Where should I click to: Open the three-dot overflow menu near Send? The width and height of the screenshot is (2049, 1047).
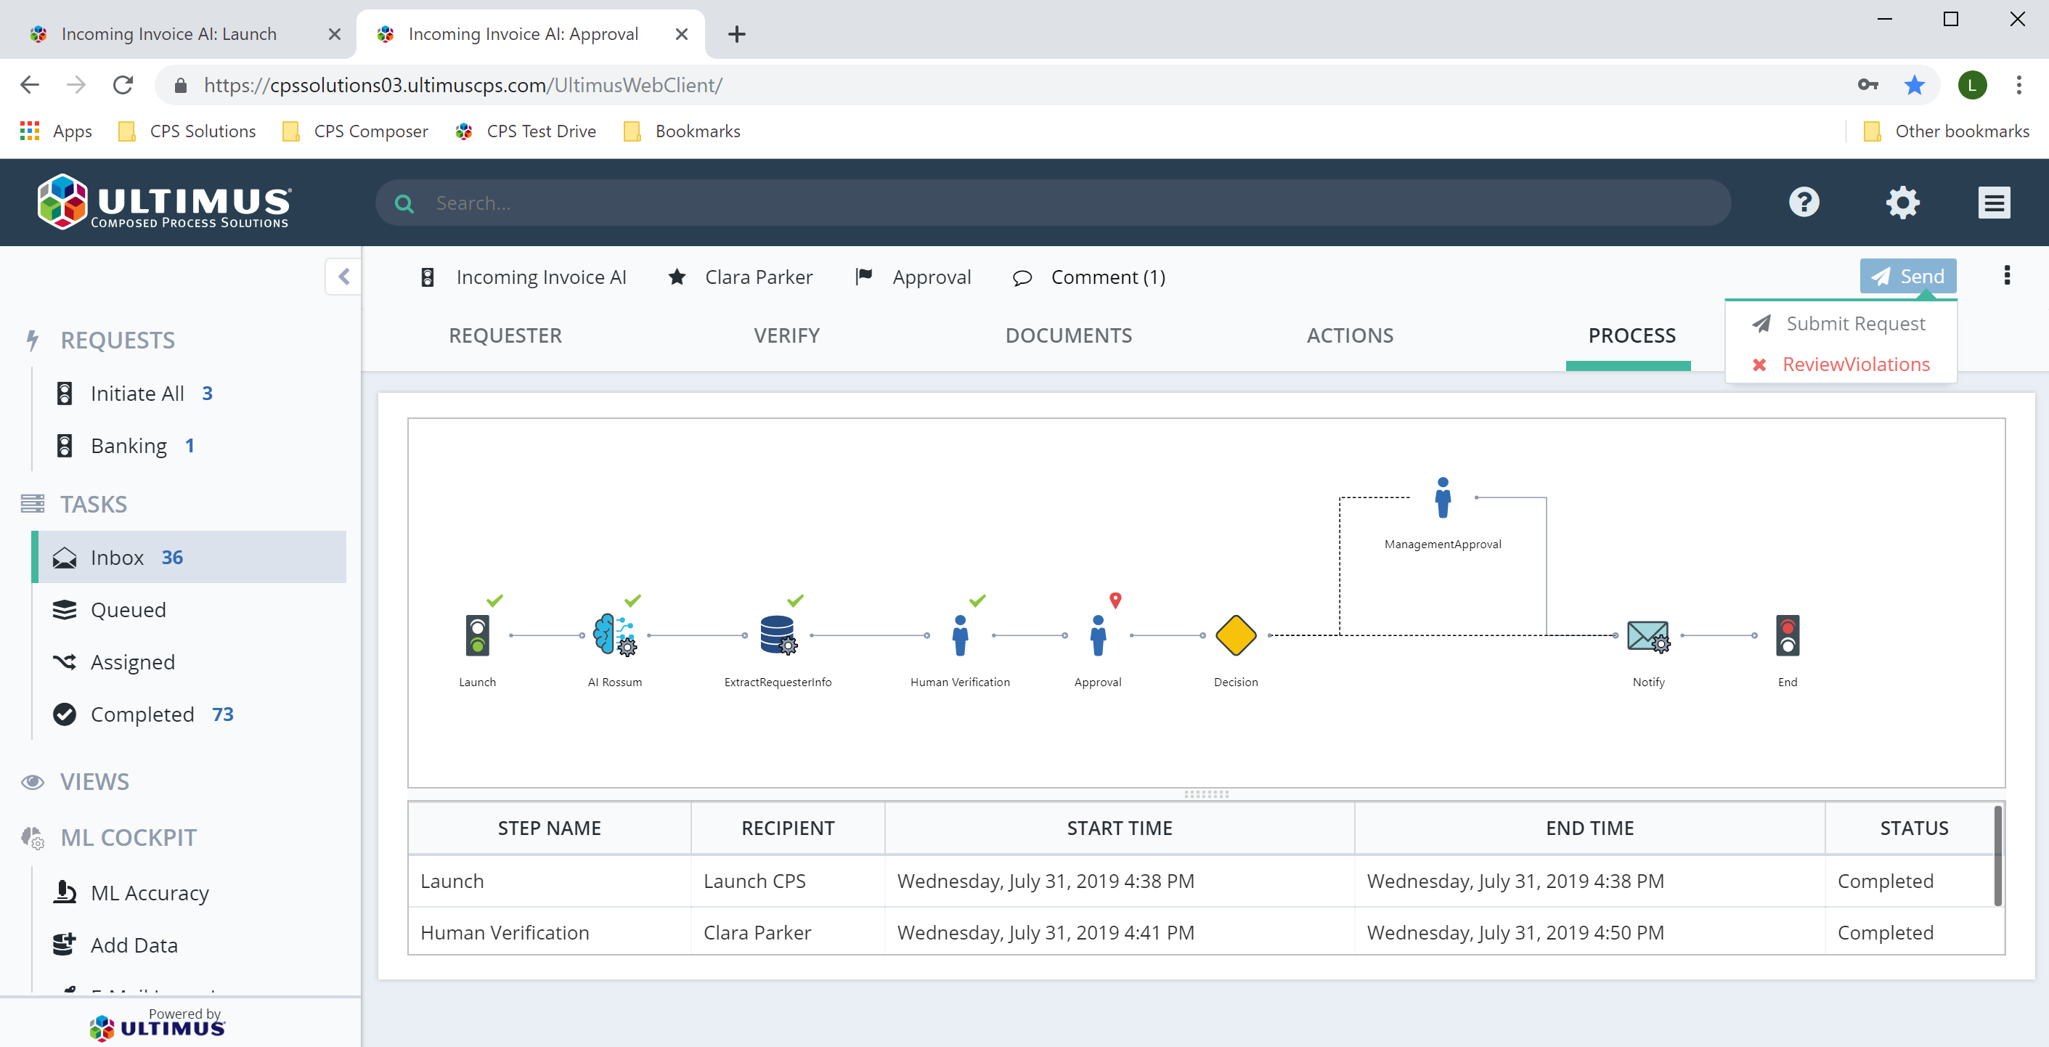pyautogui.click(x=2008, y=274)
